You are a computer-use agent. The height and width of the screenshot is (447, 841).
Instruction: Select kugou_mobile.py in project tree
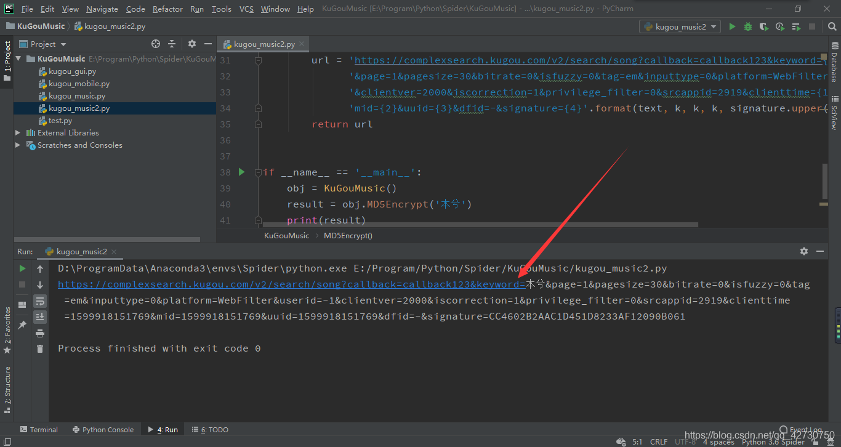click(x=79, y=83)
